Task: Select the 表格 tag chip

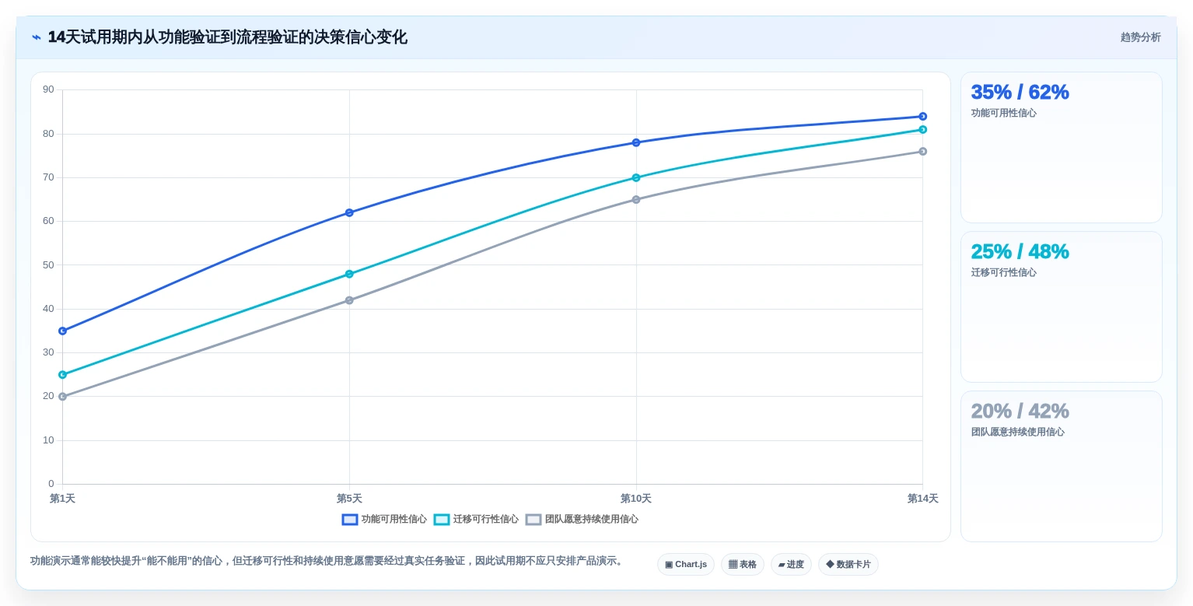Action: 743,565
